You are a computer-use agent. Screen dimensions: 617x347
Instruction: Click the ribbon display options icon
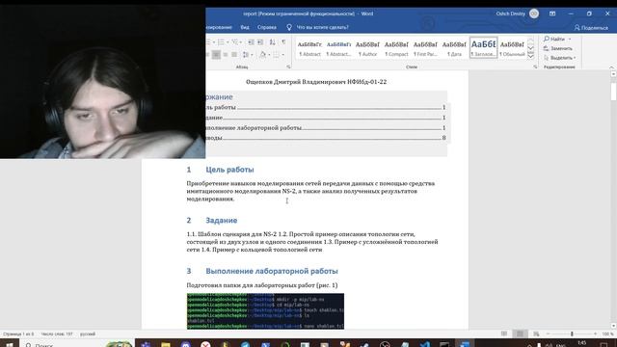[x=552, y=13]
